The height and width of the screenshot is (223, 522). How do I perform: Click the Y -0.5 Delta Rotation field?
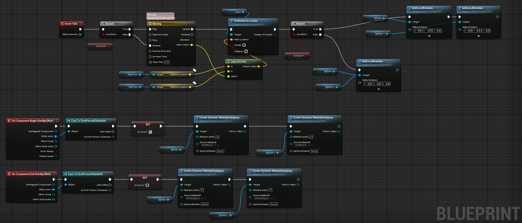coord(428,31)
